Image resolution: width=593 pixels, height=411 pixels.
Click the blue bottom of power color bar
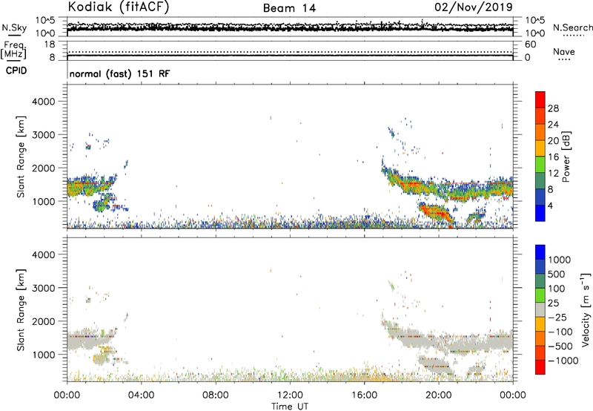coord(540,213)
